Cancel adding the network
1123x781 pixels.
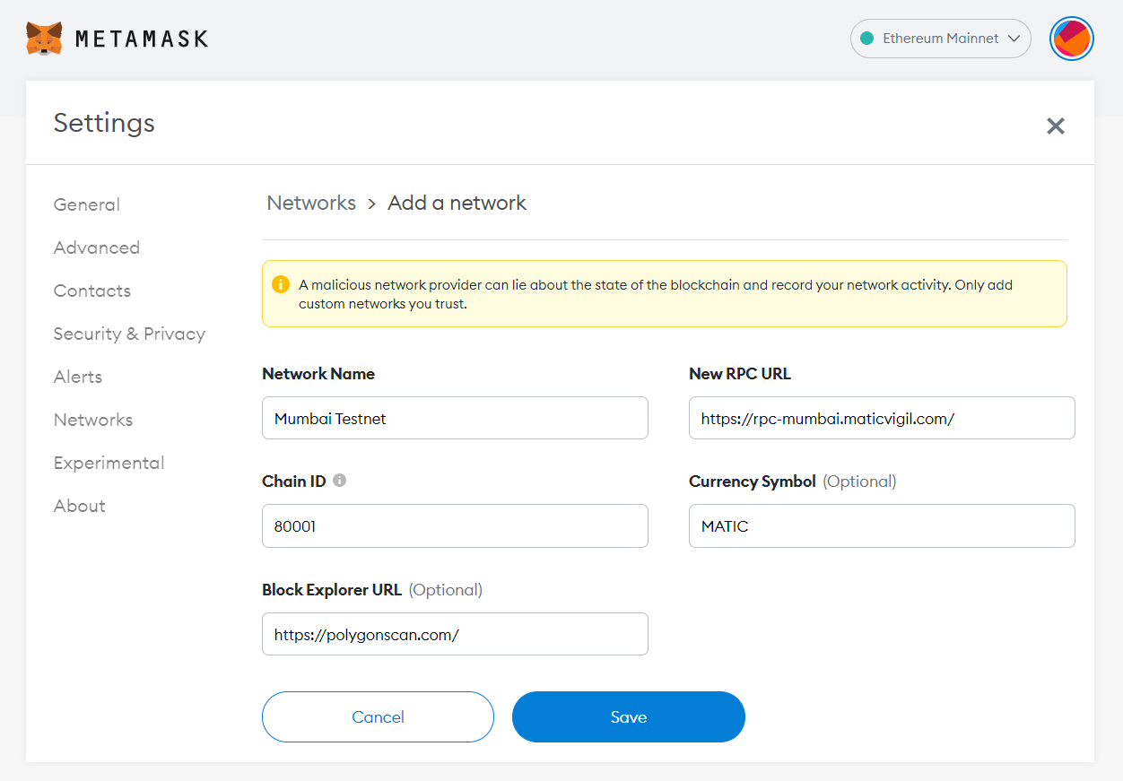coord(378,716)
